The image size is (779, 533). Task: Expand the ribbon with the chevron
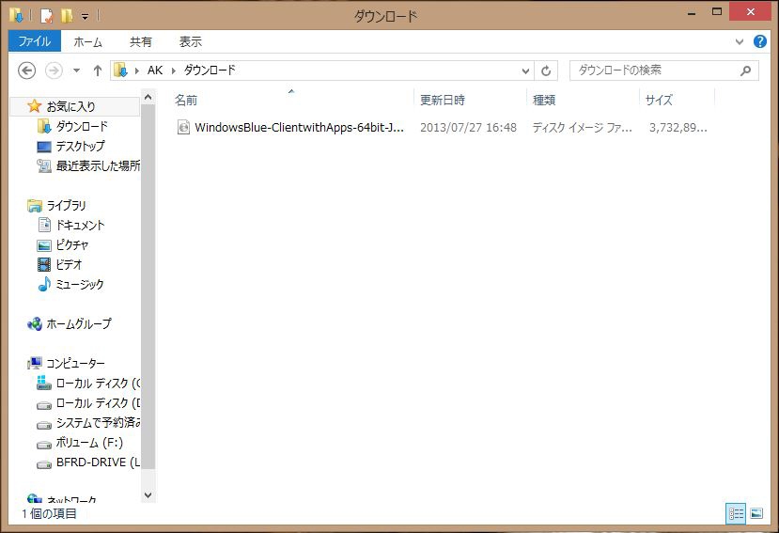[x=740, y=41]
